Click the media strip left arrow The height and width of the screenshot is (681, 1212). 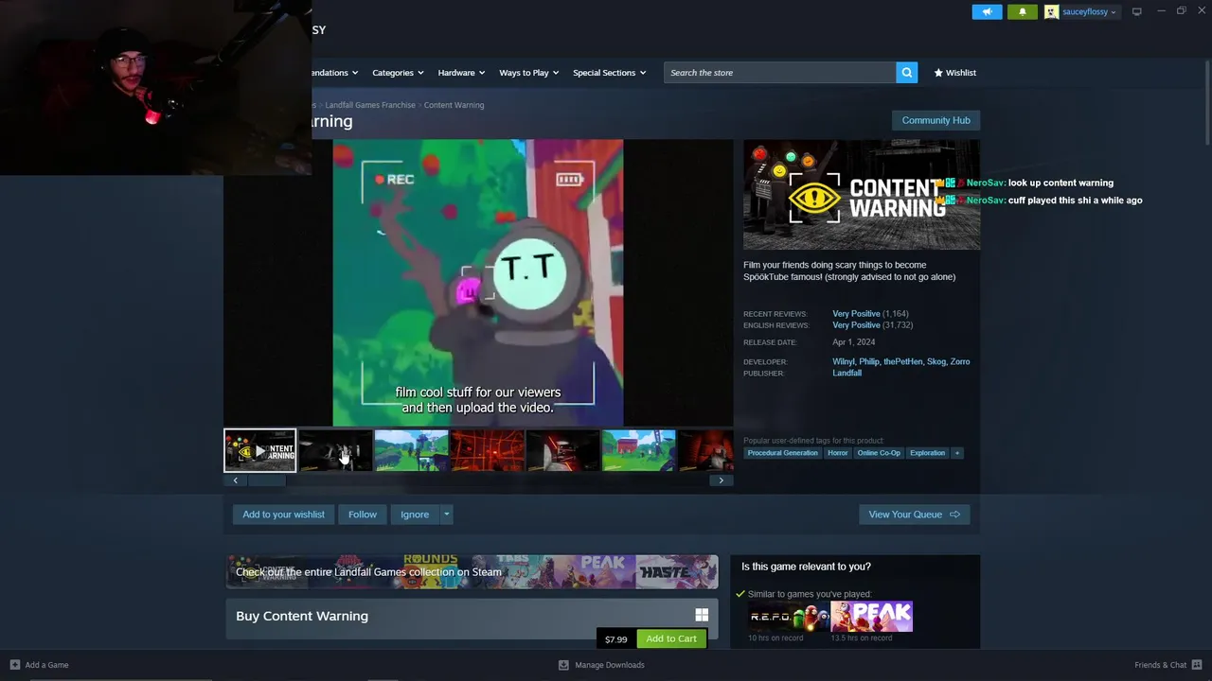click(x=235, y=480)
